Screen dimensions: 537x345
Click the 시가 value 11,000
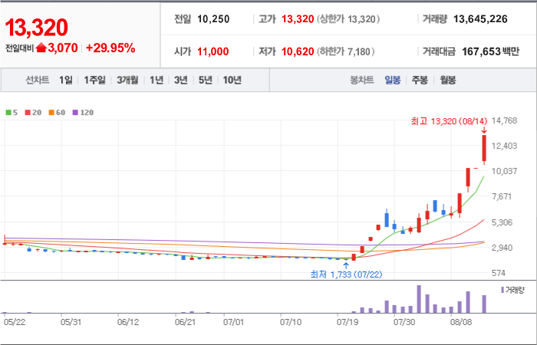point(213,51)
